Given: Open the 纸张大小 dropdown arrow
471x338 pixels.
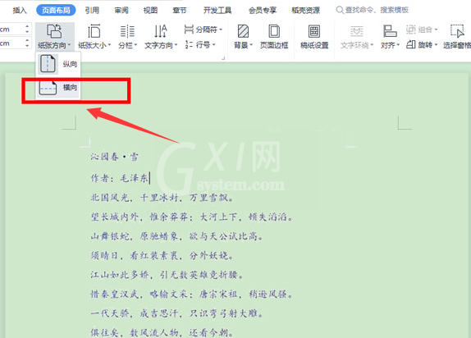Looking at the screenshot, I should tap(109, 45).
